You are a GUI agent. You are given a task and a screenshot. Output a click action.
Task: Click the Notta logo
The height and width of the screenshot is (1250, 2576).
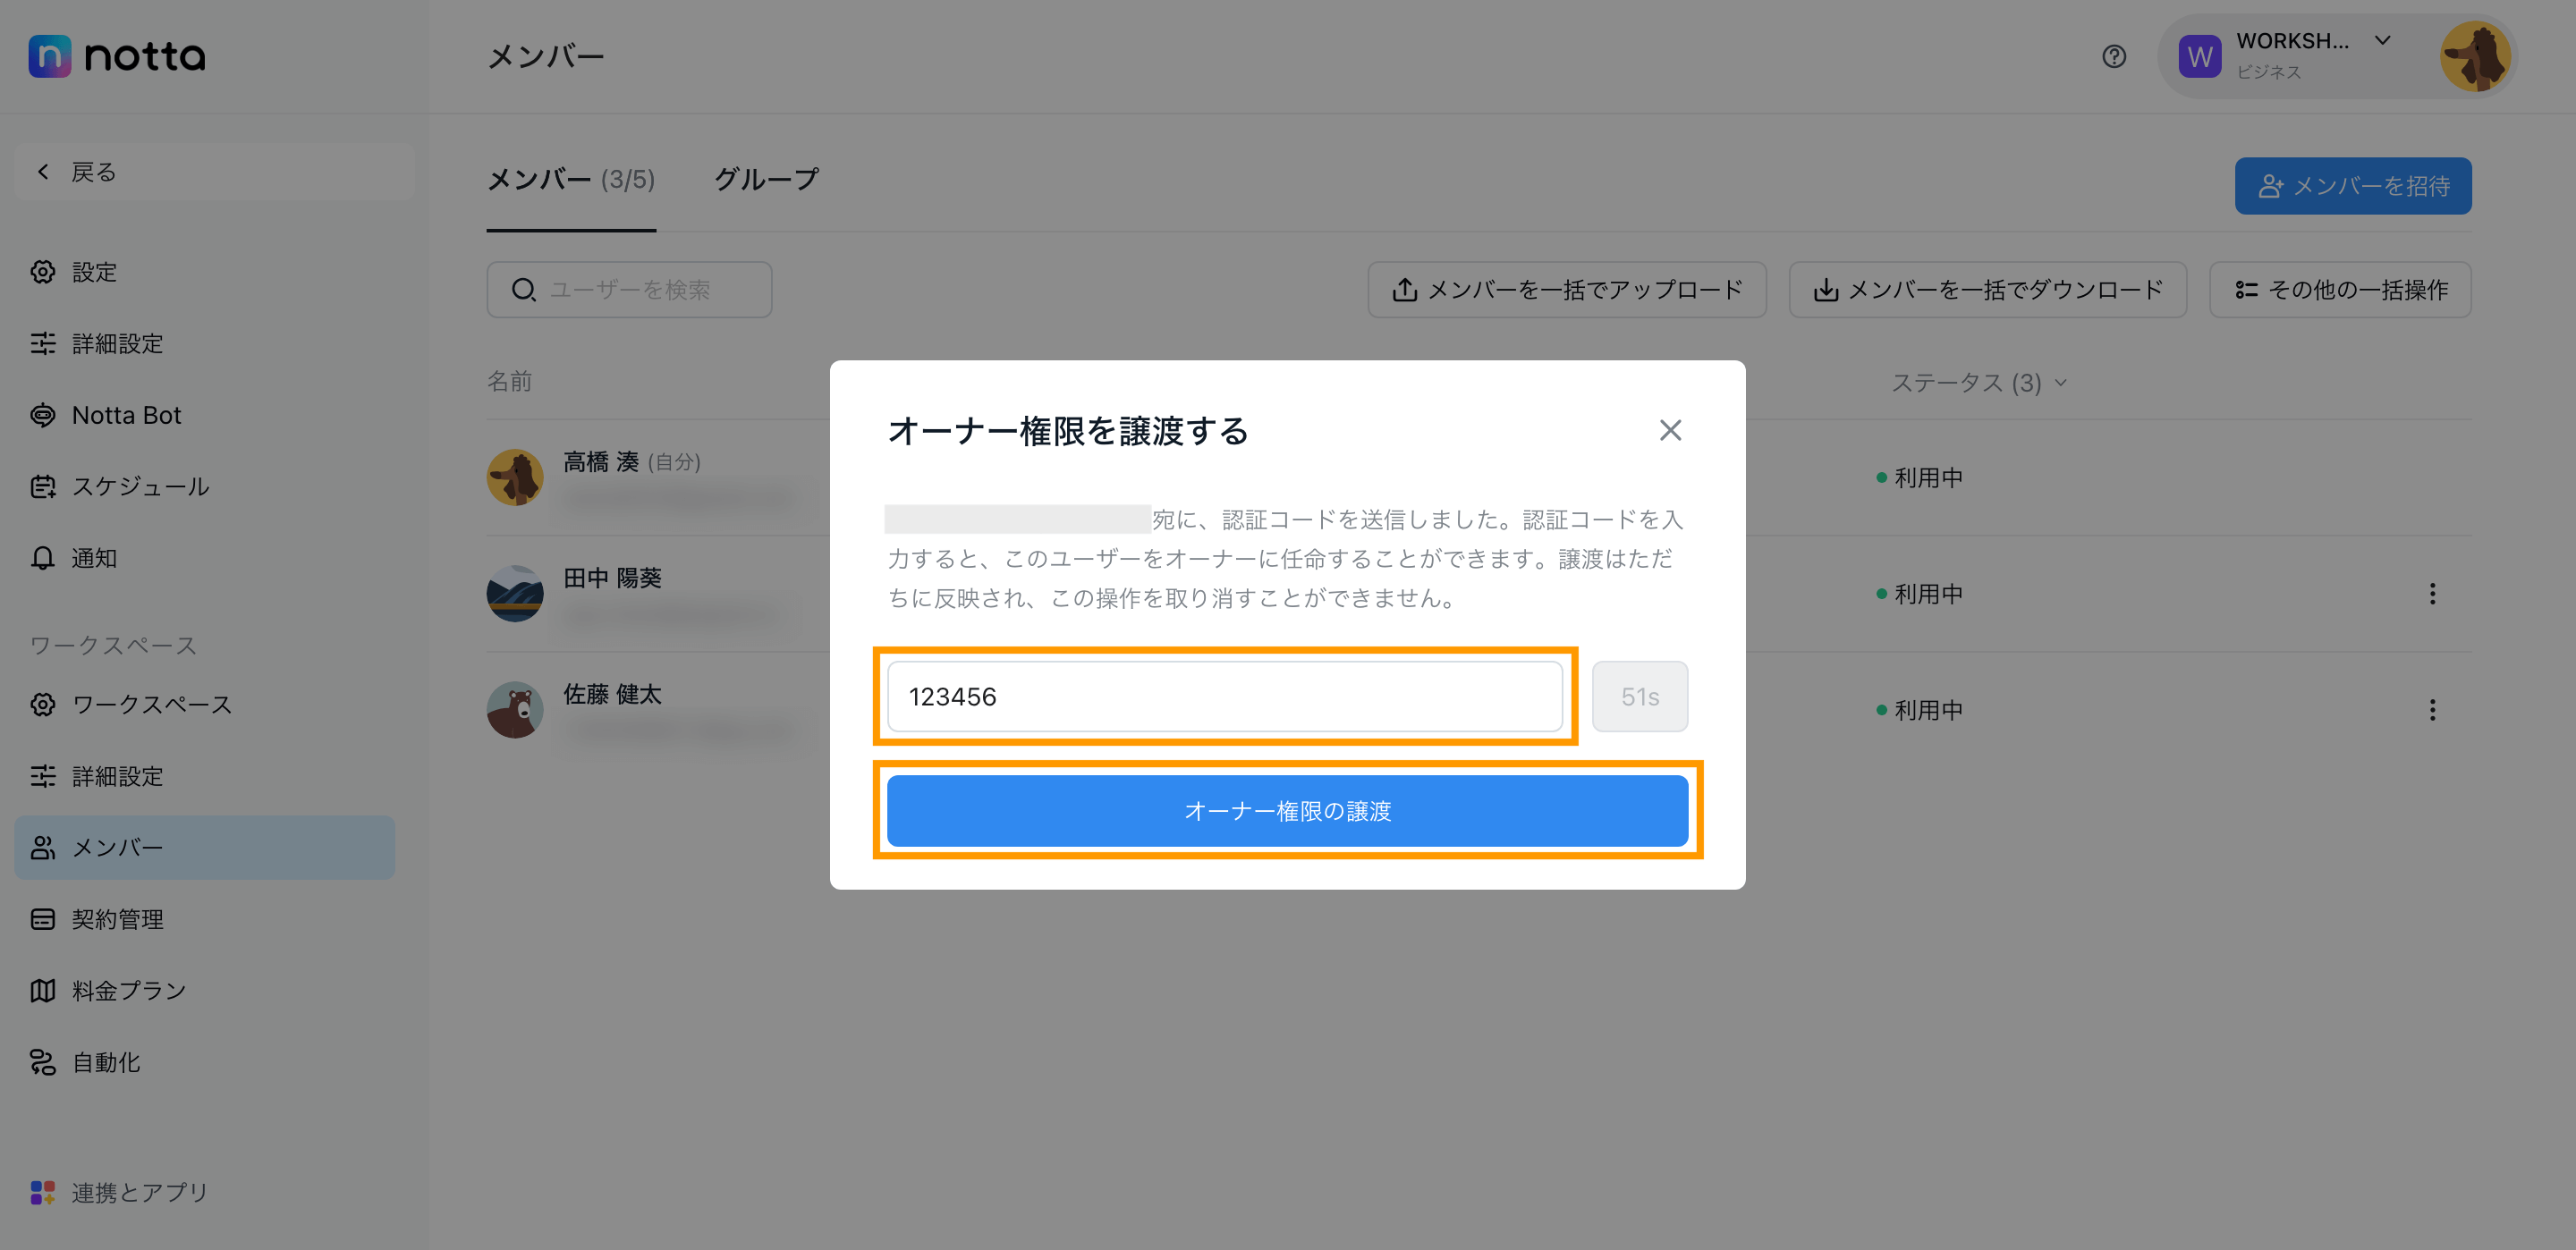[117, 56]
